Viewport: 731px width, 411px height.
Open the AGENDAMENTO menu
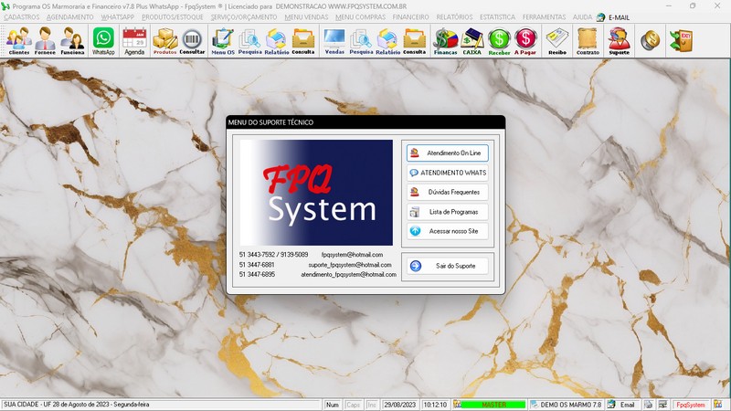[x=70, y=17]
